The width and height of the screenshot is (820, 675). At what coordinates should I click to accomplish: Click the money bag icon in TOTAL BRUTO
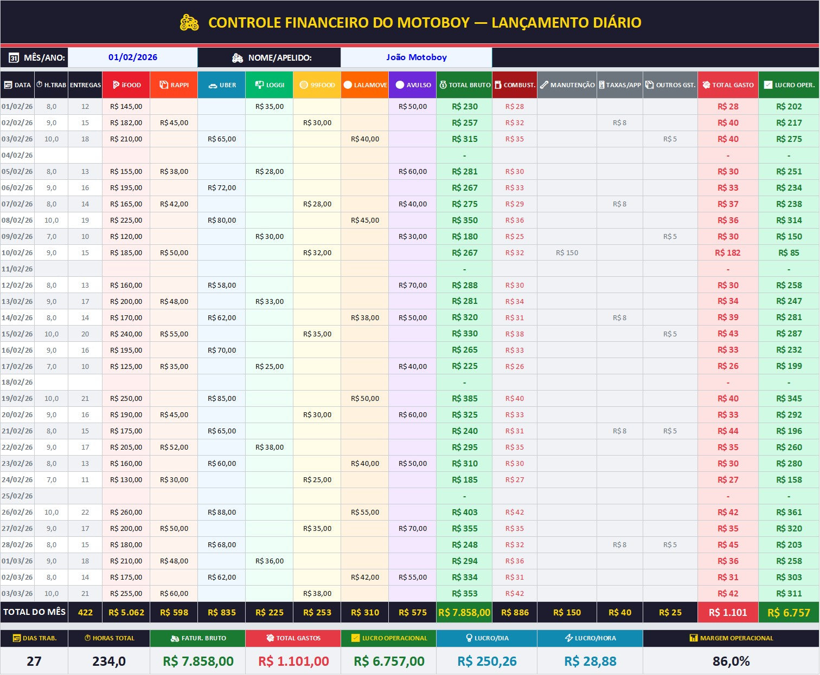click(x=443, y=85)
